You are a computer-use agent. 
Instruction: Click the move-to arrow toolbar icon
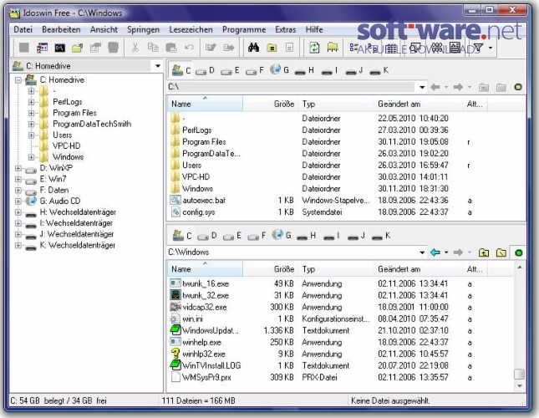[229, 48]
